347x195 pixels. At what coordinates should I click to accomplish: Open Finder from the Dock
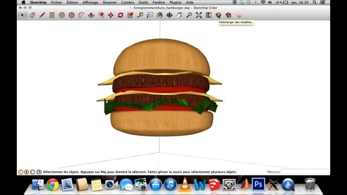click(38, 184)
